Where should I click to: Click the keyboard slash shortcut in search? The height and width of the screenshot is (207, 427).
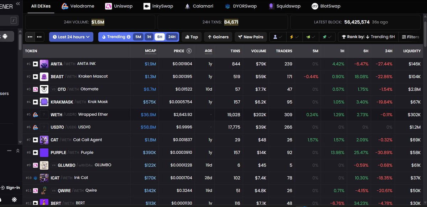point(14,20)
